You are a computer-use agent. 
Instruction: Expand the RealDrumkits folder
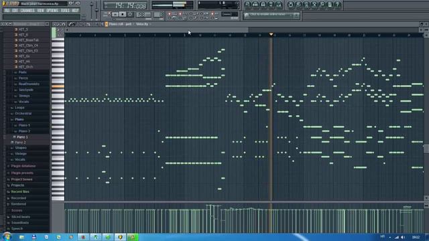click(29, 84)
